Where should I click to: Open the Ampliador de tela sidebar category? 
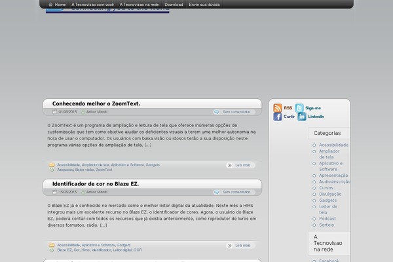(329, 154)
